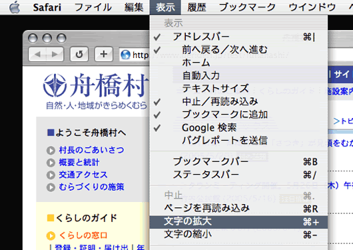
Task: Zoom the Safari window
Action: [x=61, y=38]
